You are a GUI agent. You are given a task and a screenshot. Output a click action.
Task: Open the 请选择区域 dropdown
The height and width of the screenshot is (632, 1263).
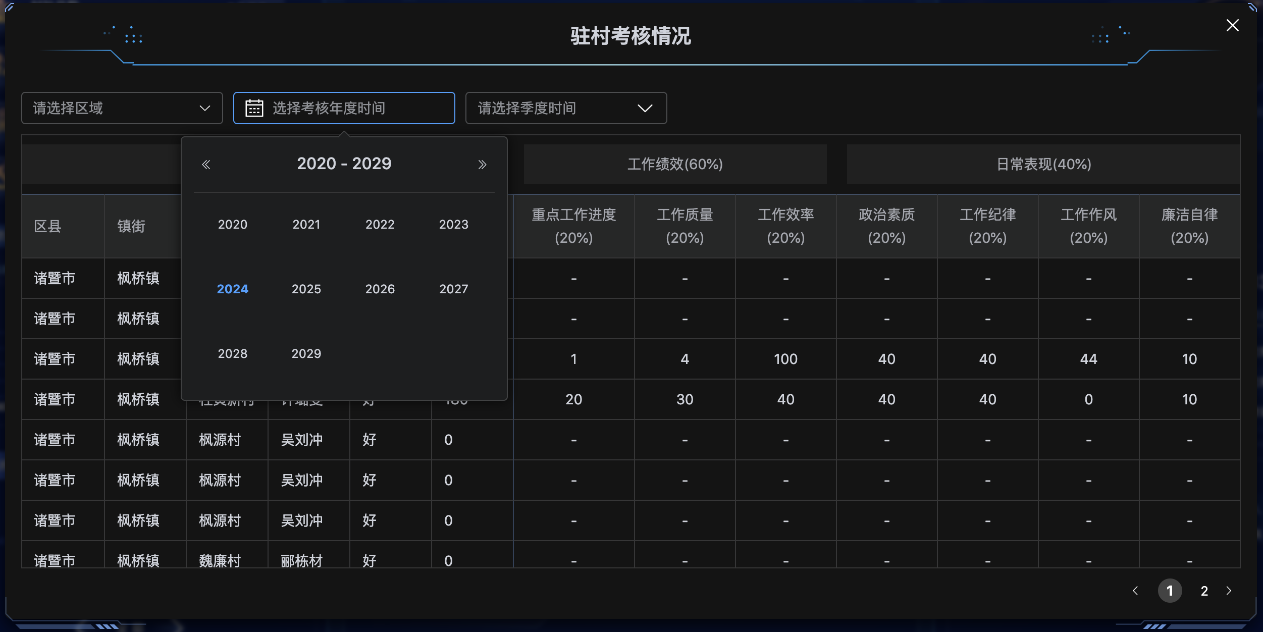click(x=122, y=108)
